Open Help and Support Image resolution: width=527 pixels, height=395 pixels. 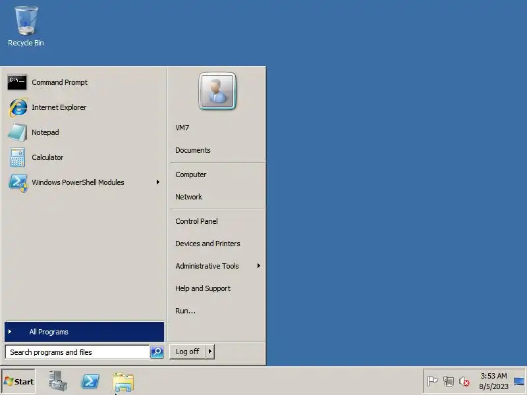coord(203,288)
